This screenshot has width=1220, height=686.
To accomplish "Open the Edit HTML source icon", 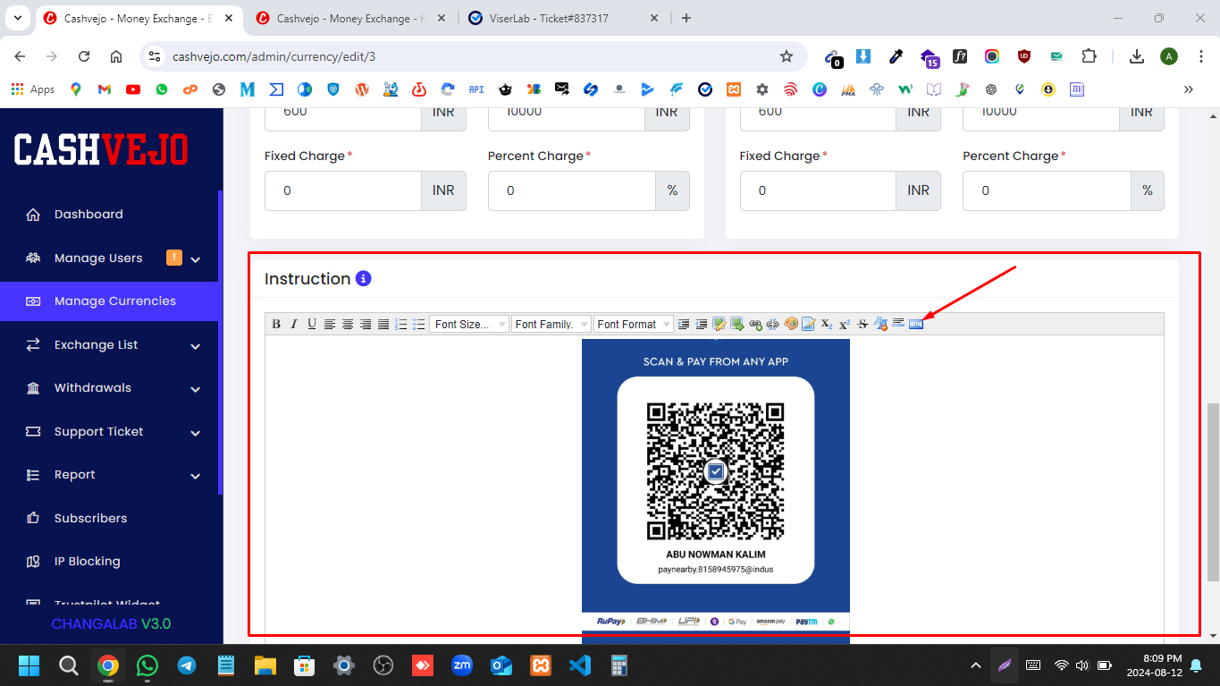I will pyautogui.click(x=916, y=324).
